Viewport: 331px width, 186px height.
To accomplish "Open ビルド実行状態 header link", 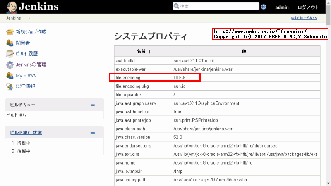I will click(x=26, y=132).
